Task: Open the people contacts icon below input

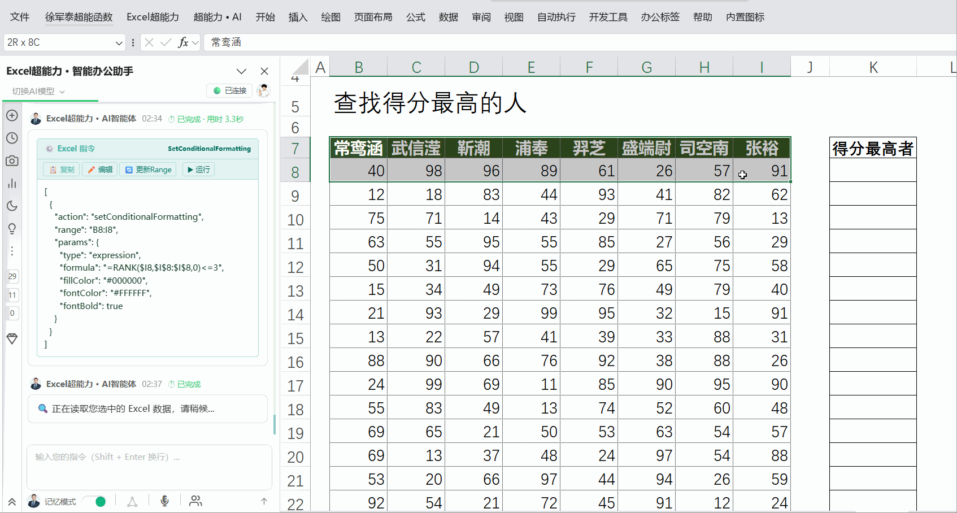Action: [195, 501]
